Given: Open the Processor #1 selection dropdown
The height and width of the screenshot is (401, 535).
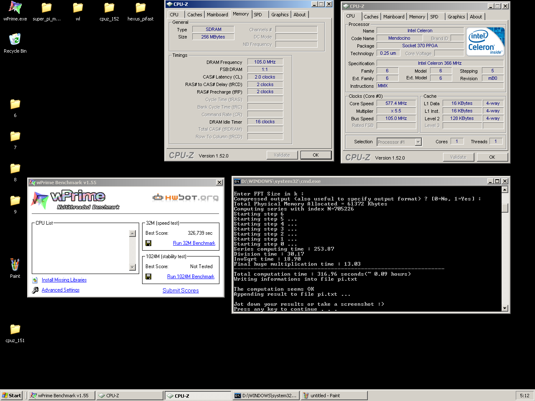Looking at the screenshot, I should point(418,142).
